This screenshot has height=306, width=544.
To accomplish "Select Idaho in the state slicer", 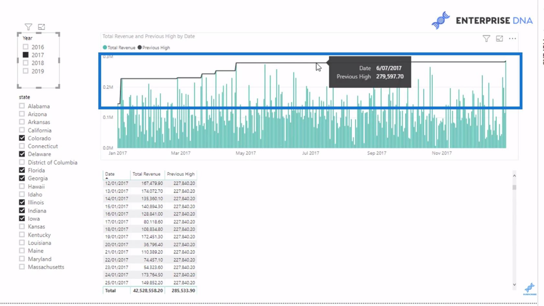I will pos(22,194).
